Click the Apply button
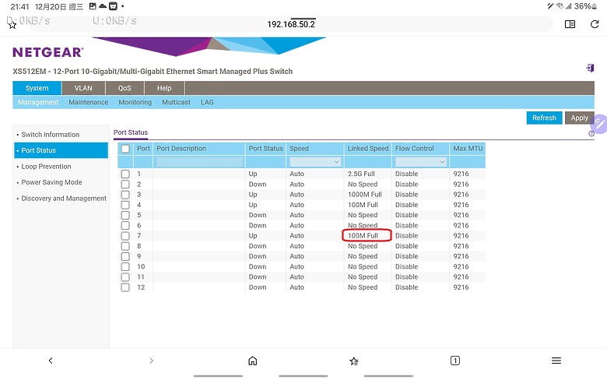This screenshot has height=380, width=607. [579, 118]
